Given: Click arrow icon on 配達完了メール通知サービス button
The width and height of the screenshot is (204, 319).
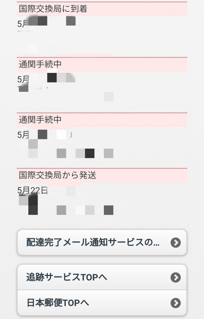Looking at the screenshot, I should [176, 243].
